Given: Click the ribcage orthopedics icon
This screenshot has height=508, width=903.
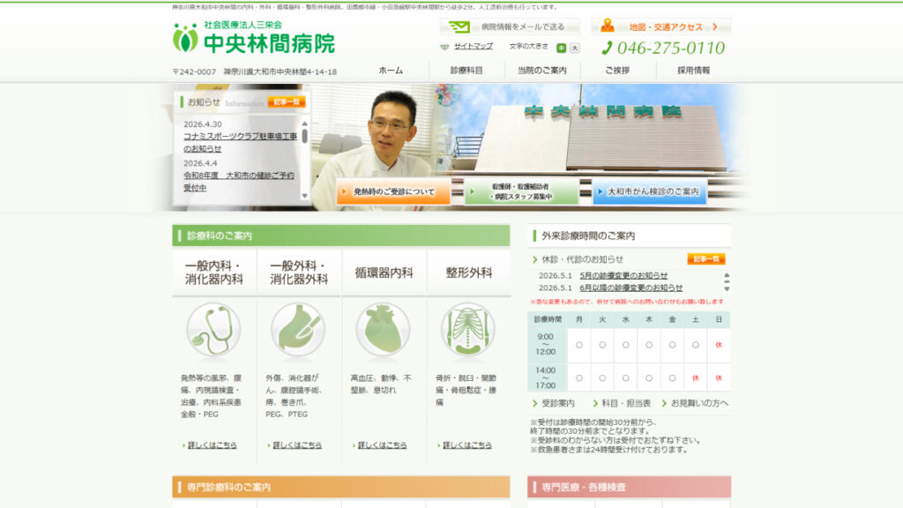Looking at the screenshot, I should click(x=467, y=330).
